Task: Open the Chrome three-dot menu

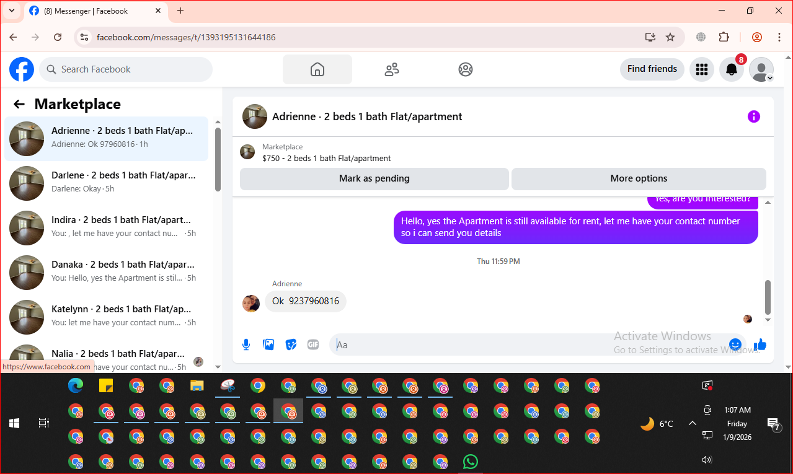Action: 779,37
